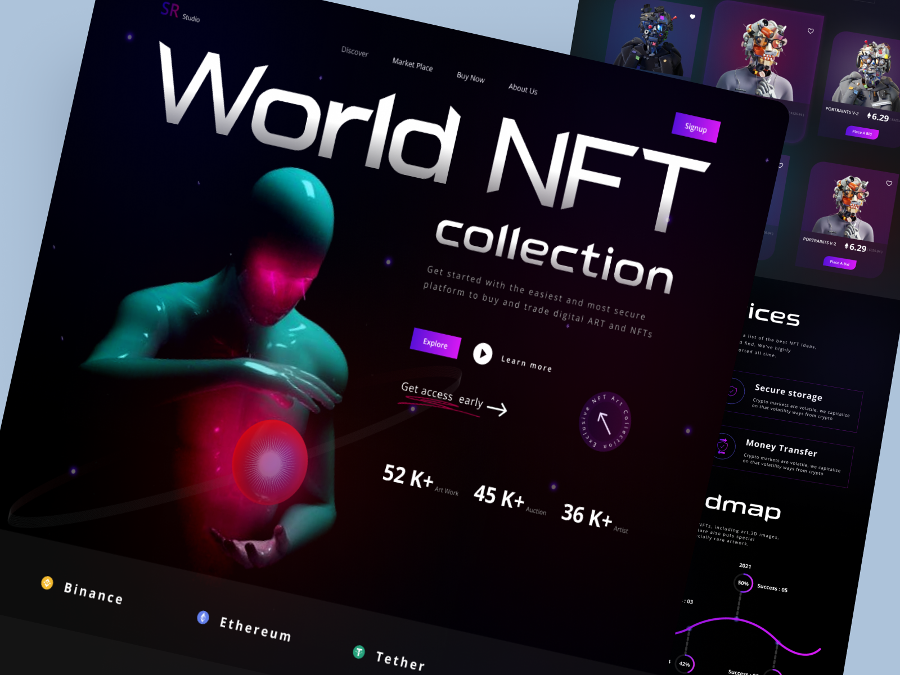Viewport: 900px width, 675px height.
Task: Follow the Get access early link
Action: [453, 399]
